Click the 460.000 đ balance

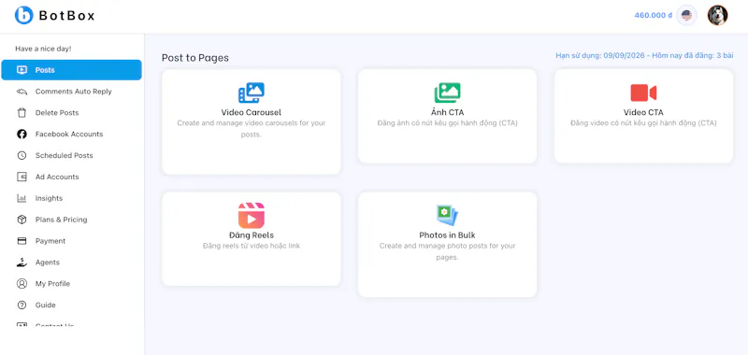pyautogui.click(x=653, y=15)
